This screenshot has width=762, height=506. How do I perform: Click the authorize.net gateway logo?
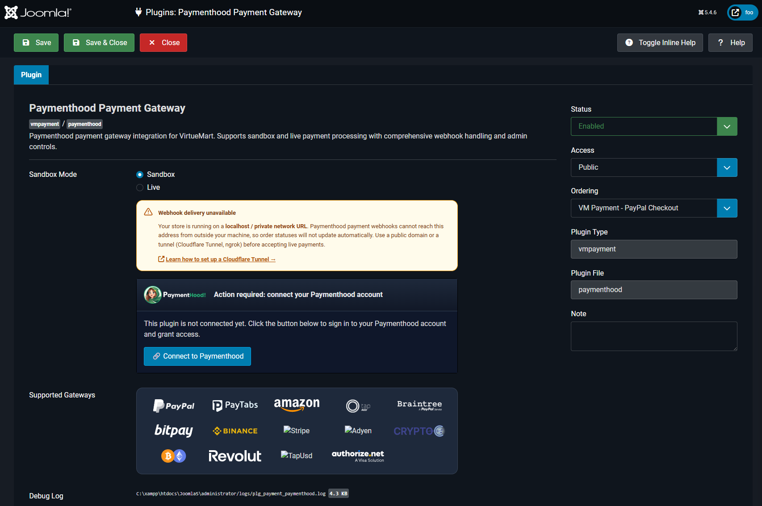358,456
